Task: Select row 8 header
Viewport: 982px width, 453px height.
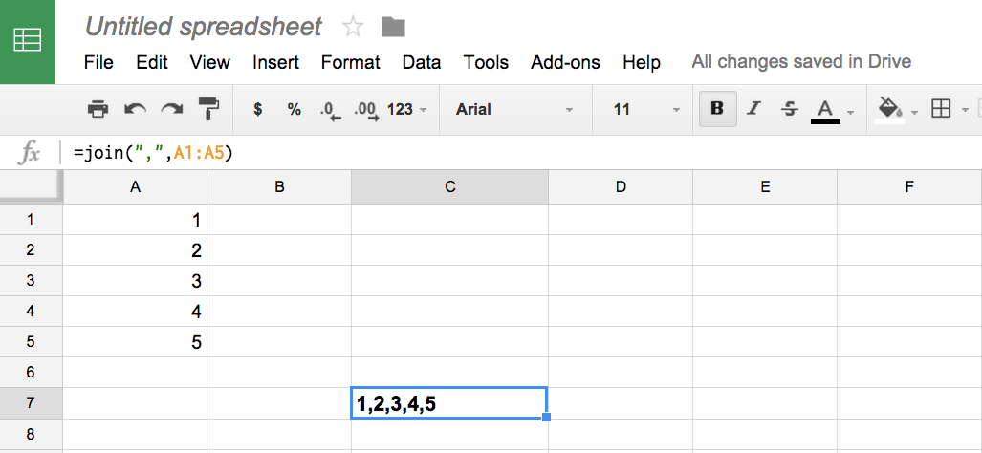Action: (x=32, y=434)
